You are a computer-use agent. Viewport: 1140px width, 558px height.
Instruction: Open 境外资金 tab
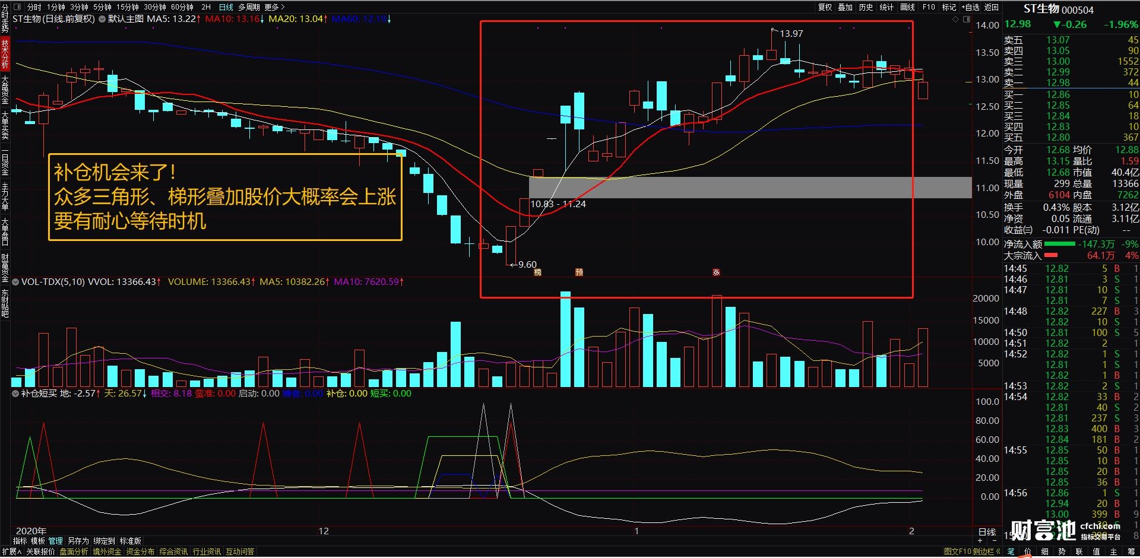tap(107, 551)
